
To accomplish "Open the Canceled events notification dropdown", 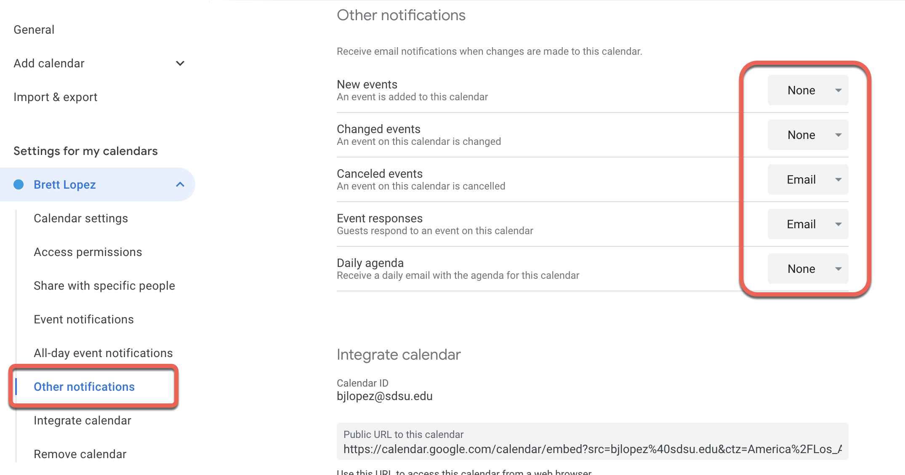I will (807, 179).
